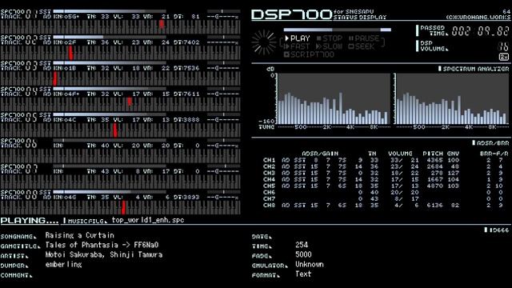The height and width of the screenshot is (288, 512).
Task: Click the PLAY control
Action: click(298, 38)
